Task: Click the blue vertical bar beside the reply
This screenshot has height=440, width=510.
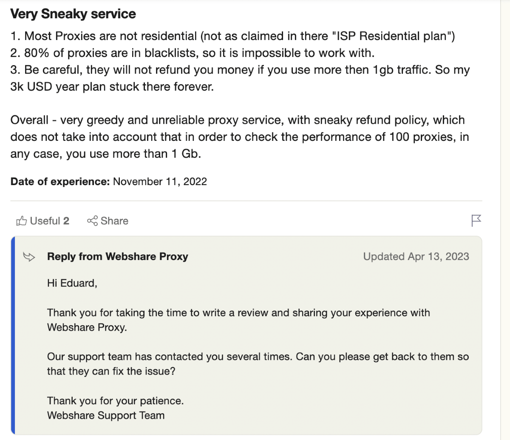Action: point(13,336)
